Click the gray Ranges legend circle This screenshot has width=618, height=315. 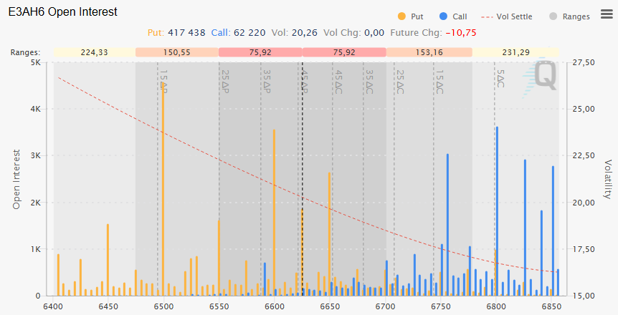[553, 16]
